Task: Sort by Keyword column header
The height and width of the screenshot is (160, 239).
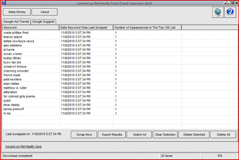Action: point(31,27)
